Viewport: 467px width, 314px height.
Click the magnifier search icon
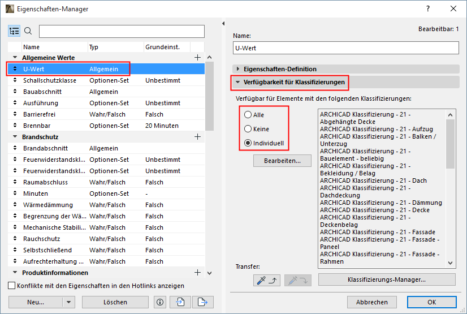[x=28, y=31]
